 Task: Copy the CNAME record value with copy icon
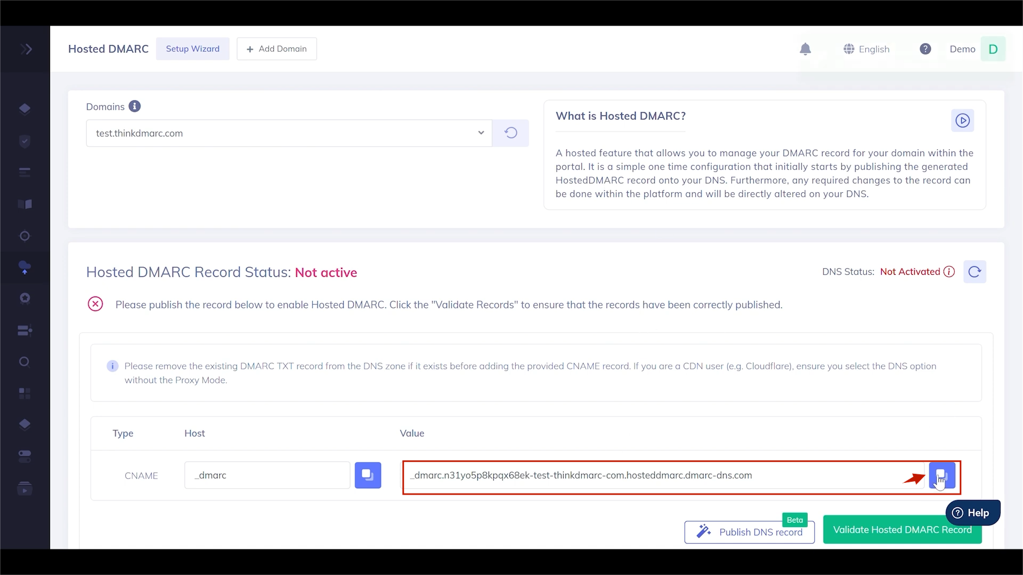coord(941,475)
